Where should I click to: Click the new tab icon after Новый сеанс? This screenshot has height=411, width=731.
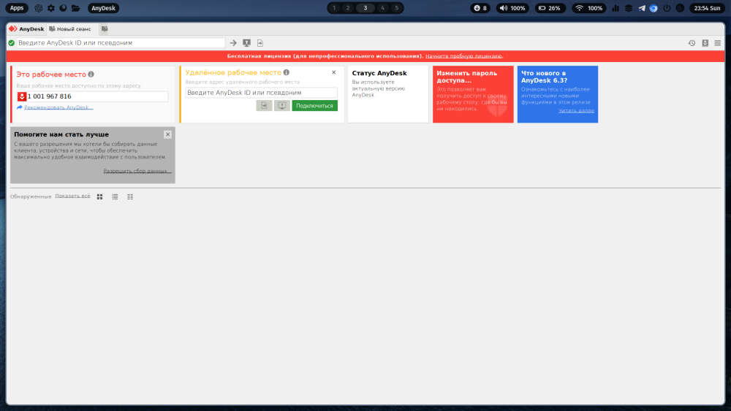(x=105, y=29)
